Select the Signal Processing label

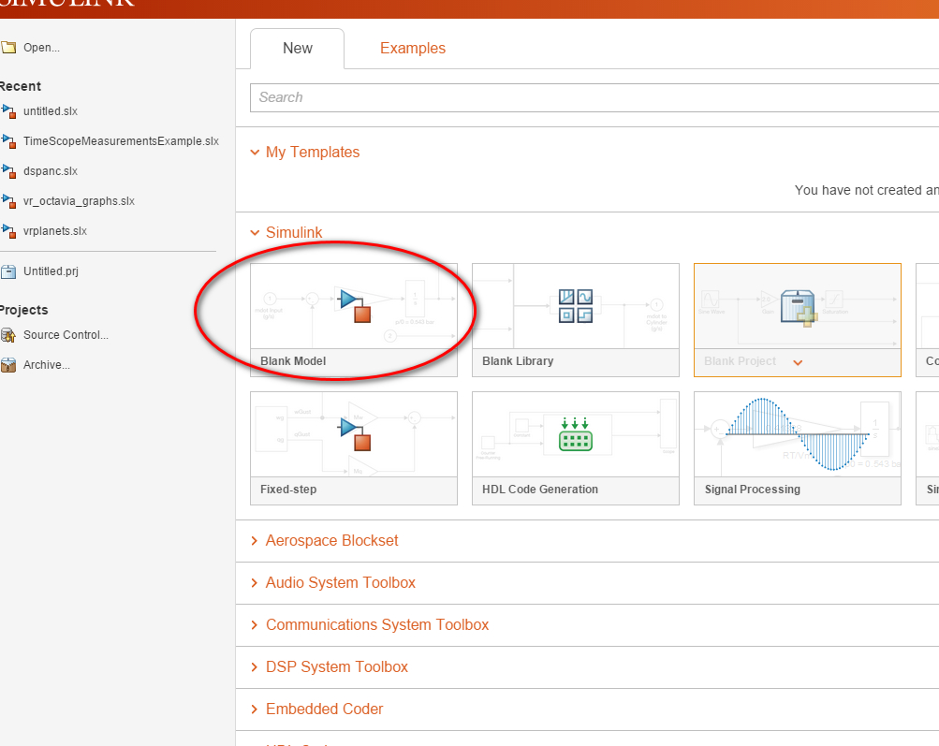(752, 490)
